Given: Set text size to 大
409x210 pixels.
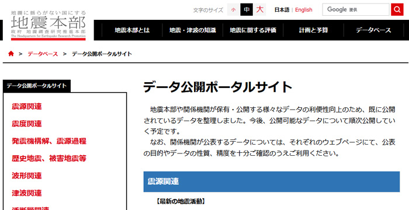Looking at the screenshot, I should click(x=259, y=10).
